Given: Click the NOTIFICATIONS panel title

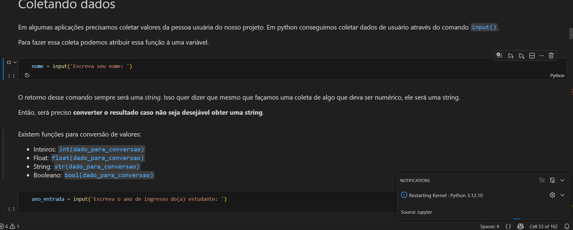Looking at the screenshot, I should (x=415, y=180).
